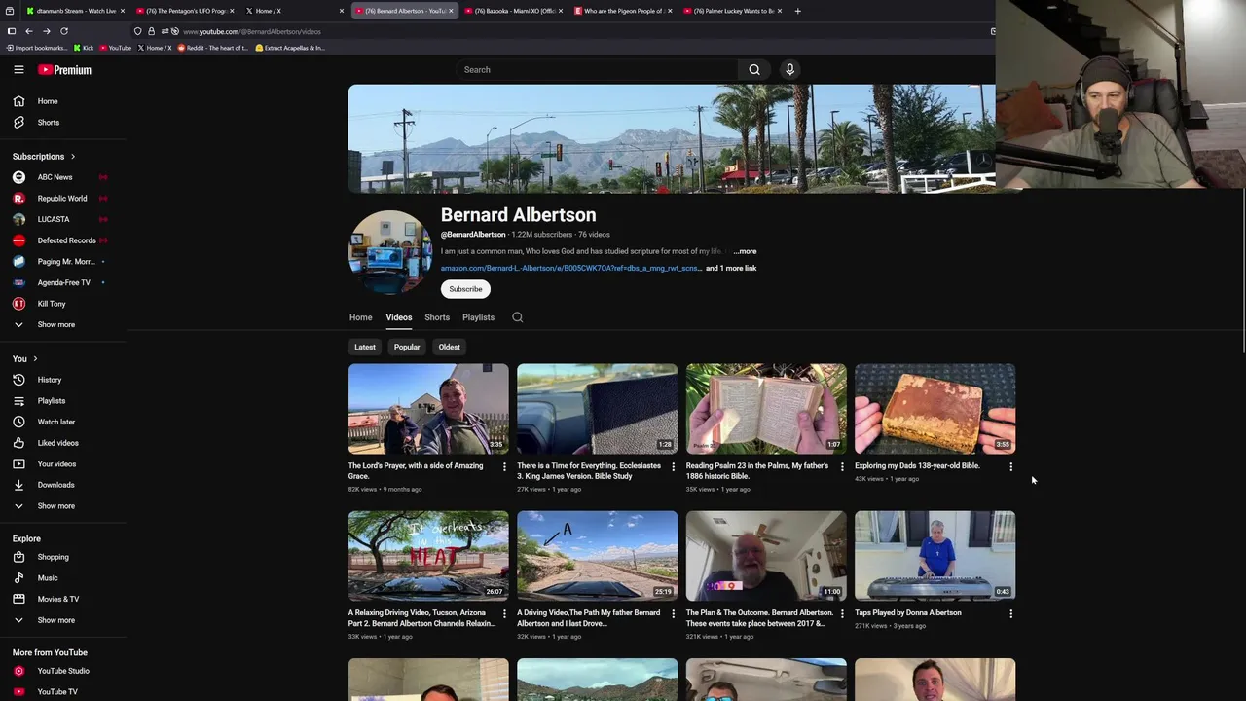Show 'and 1 more link'
Screen dimensions: 1246x701
pos(731,268)
